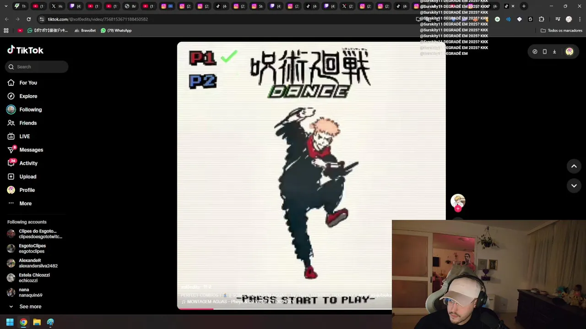Open the Friends section
This screenshot has height=329, width=586.
(22, 123)
